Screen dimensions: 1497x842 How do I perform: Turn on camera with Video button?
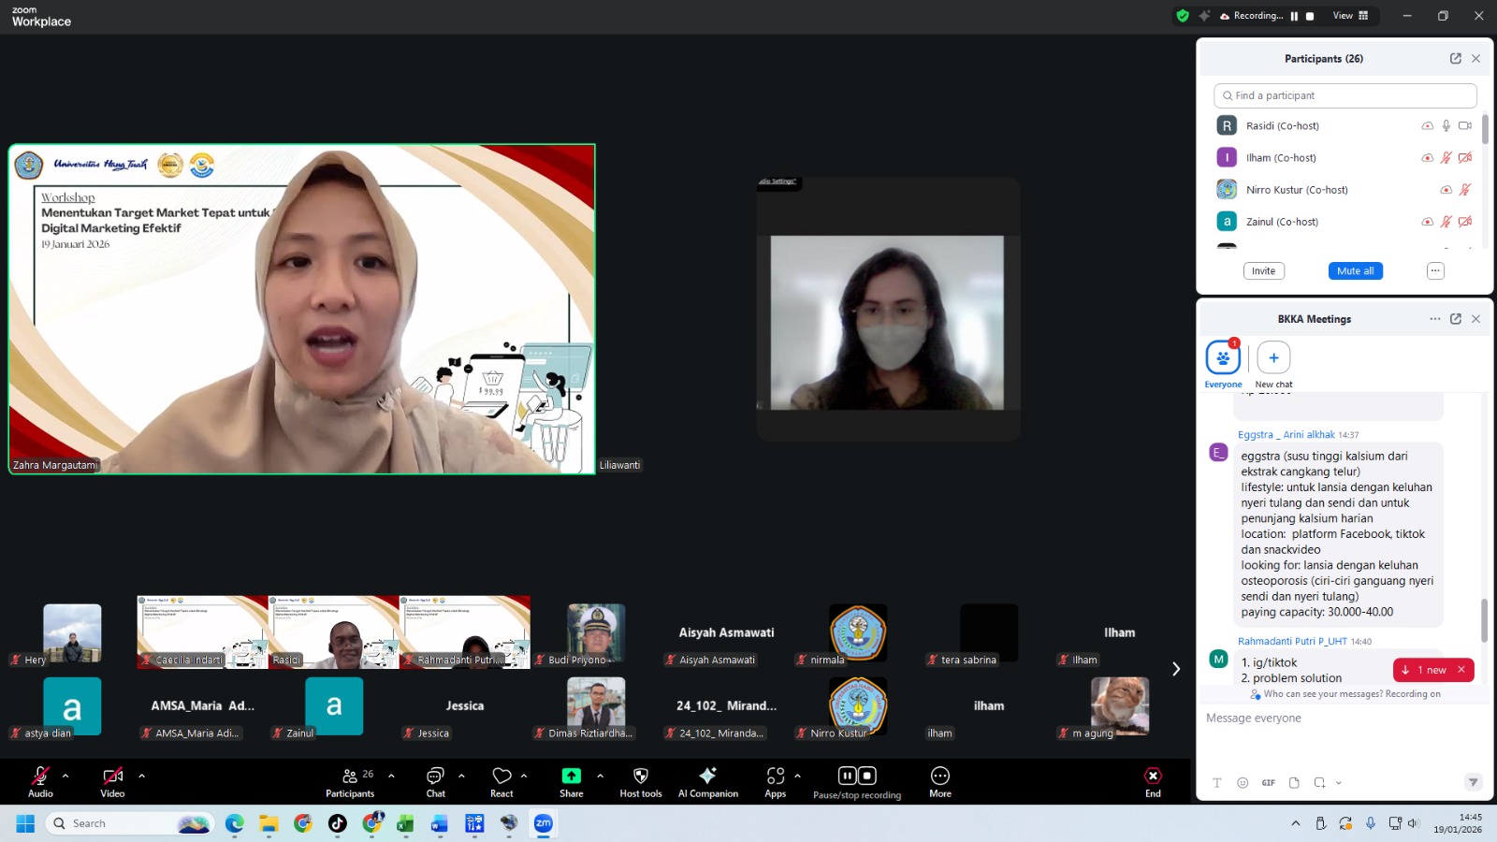112,777
